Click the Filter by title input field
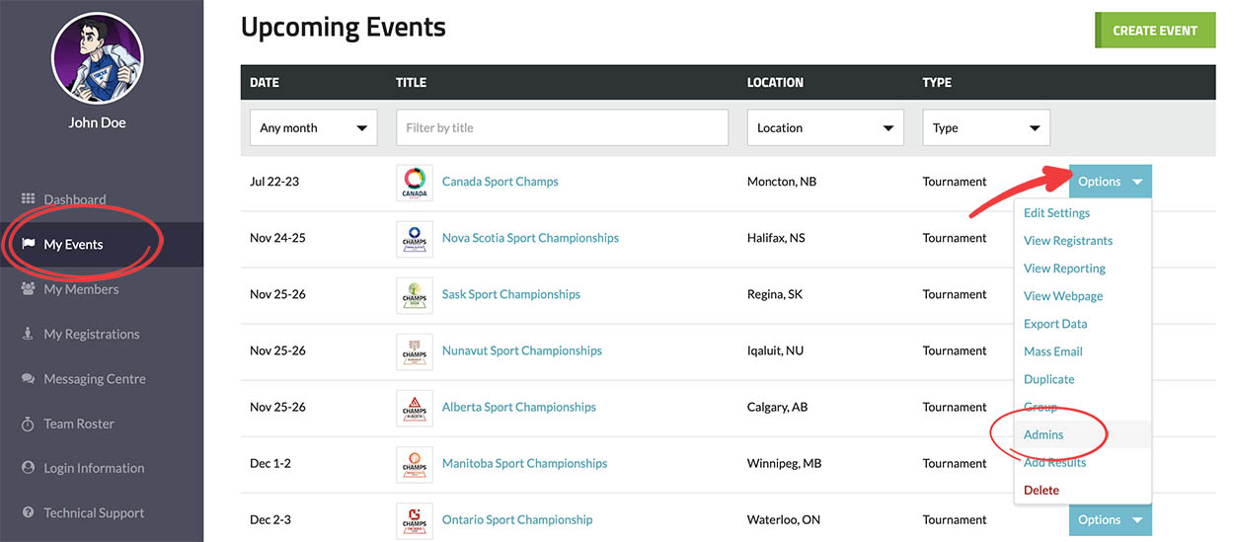Image resolution: width=1234 pixels, height=542 pixels. click(x=562, y=128)
